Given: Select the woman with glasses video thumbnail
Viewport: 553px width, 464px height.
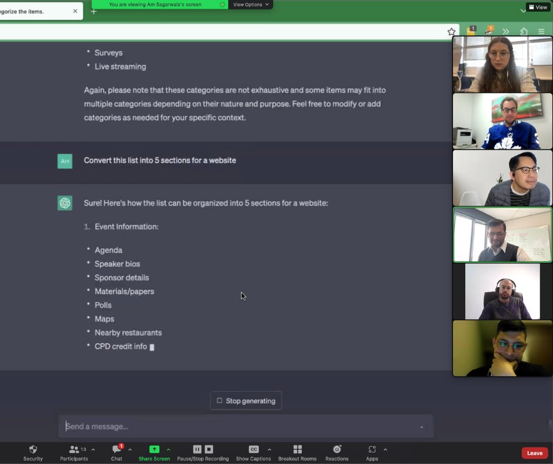Looking at the screenshot, I should pyautogui.click(x=502, y=64).
